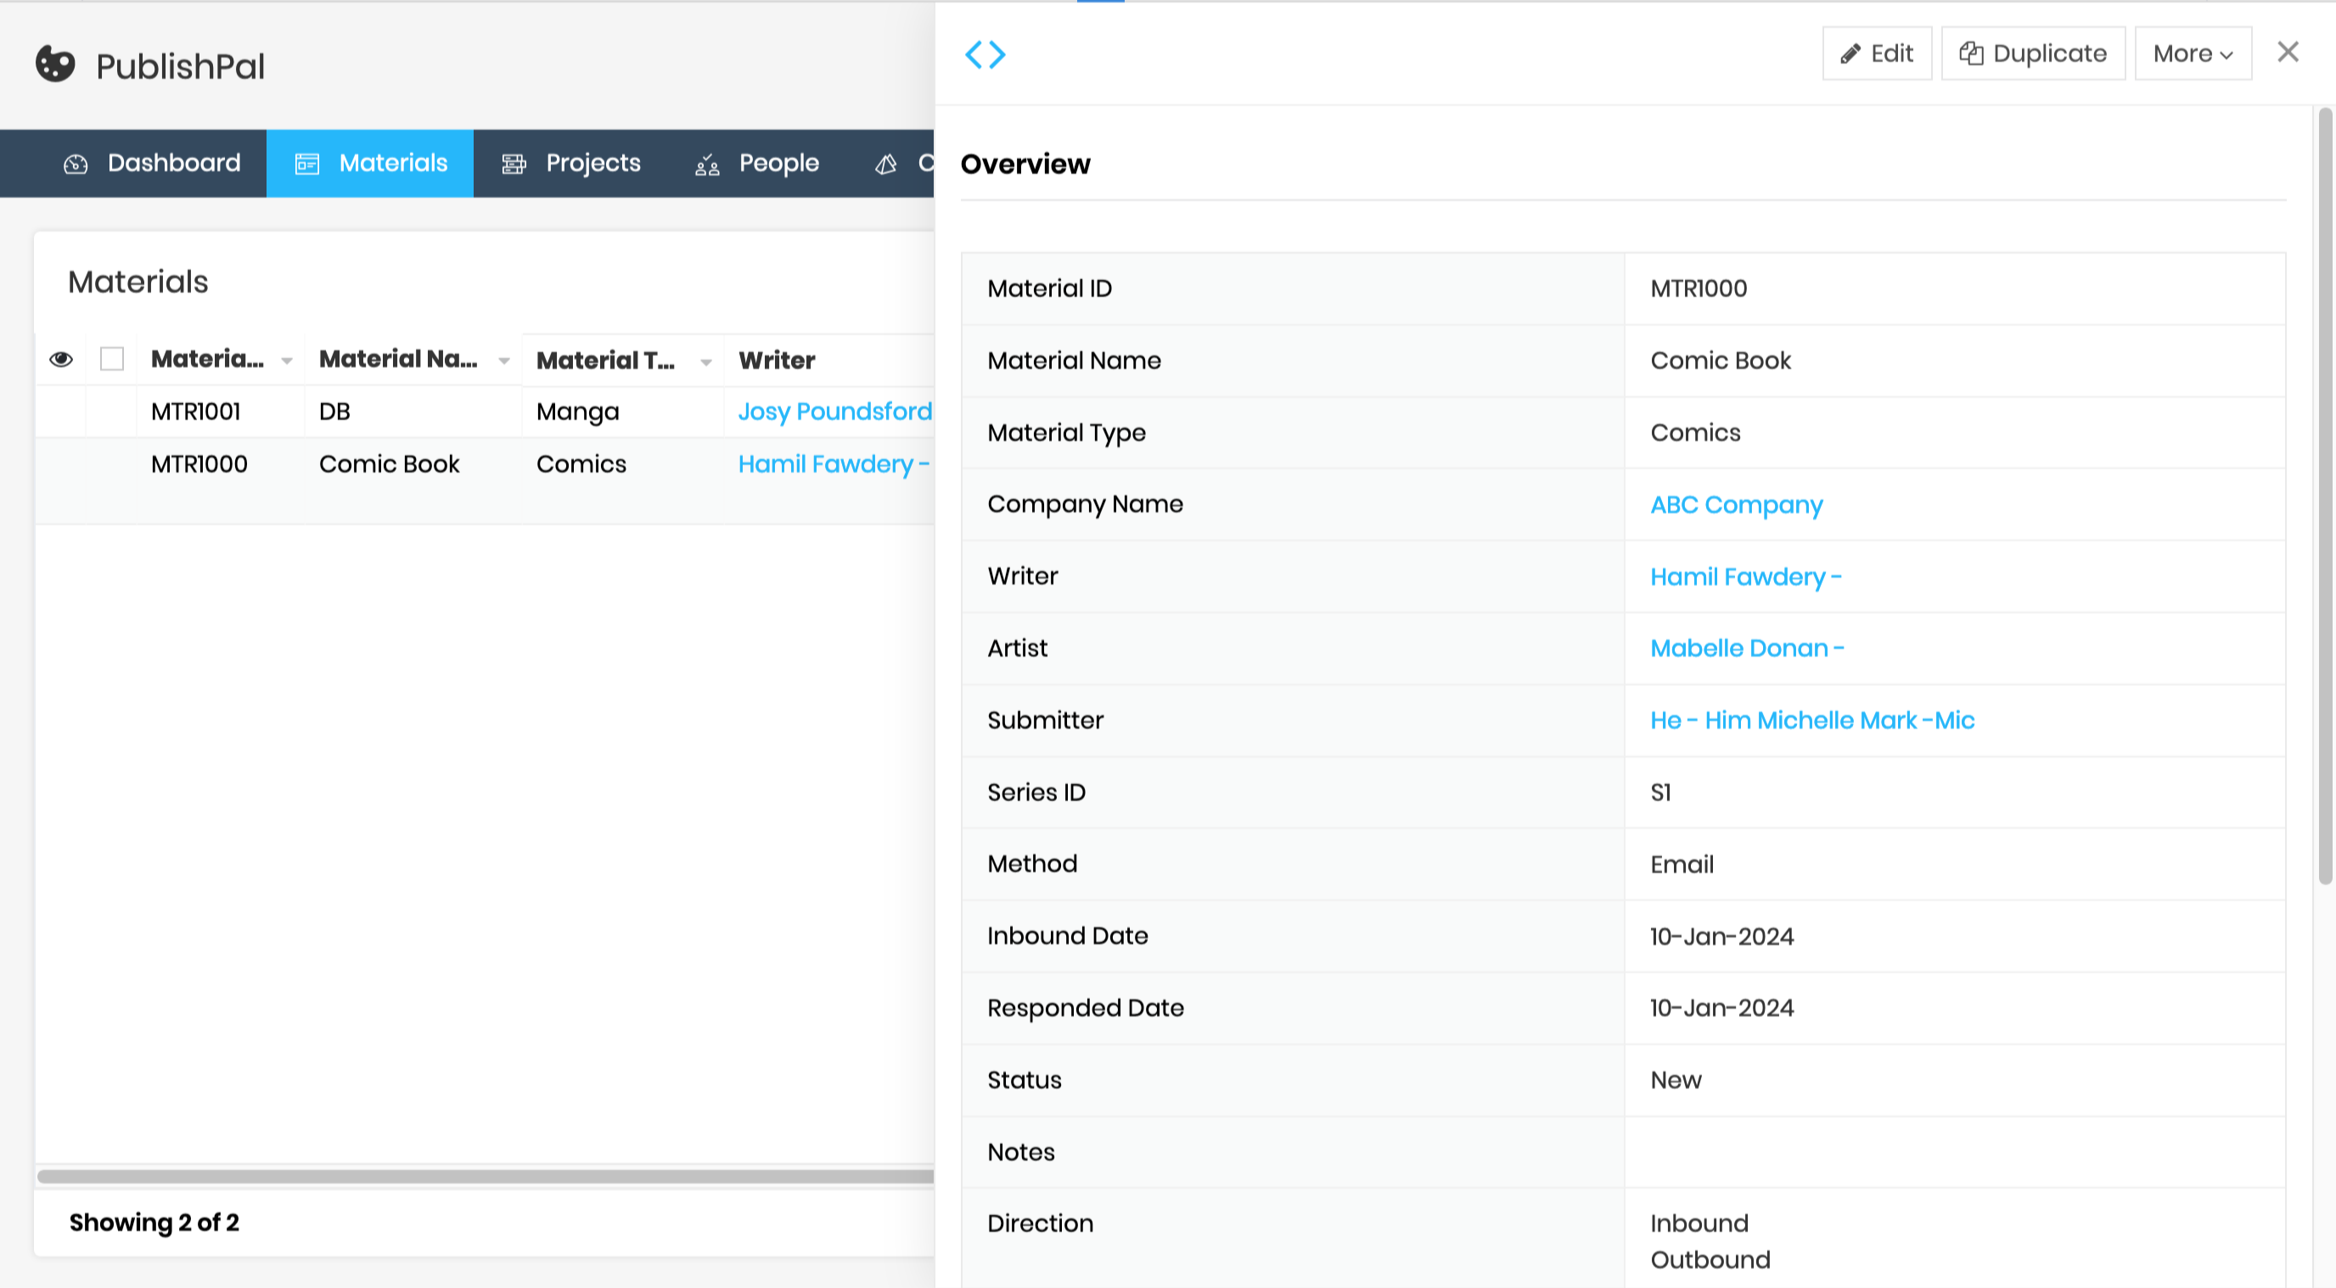Image resolution: width=2336 pixels, height=1288 pixels.
Task: Open Josy Poundsford writer link in table
Action: coord(834,412)
